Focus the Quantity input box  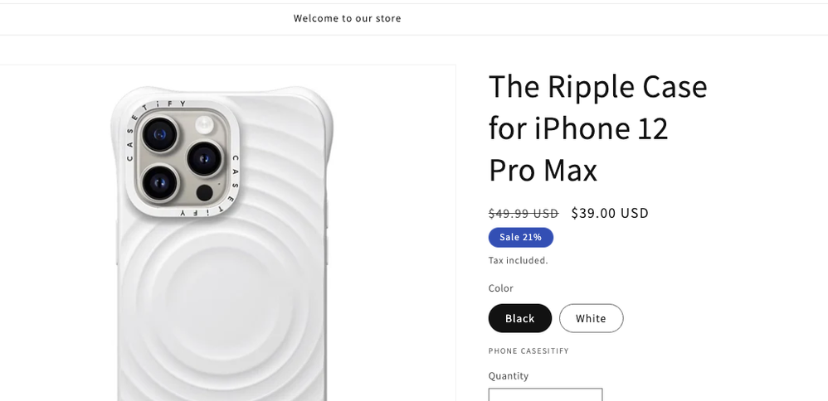pos(544,394)
